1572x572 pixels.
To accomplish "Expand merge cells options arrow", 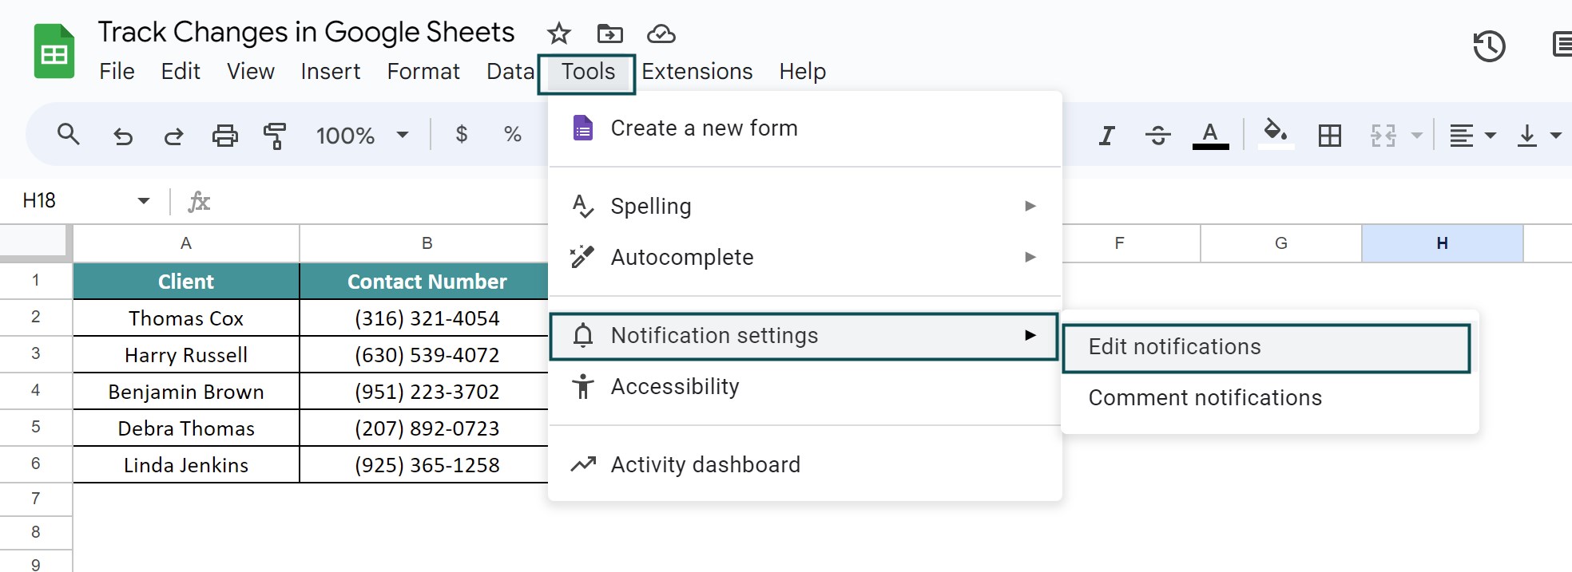I will tap(1417, 136).
